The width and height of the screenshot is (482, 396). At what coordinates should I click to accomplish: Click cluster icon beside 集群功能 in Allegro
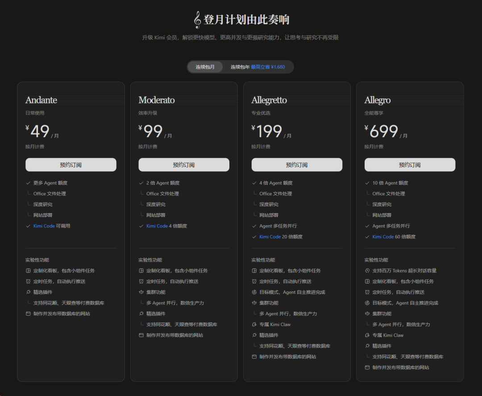pyautogui.click(x=367, y=313)
